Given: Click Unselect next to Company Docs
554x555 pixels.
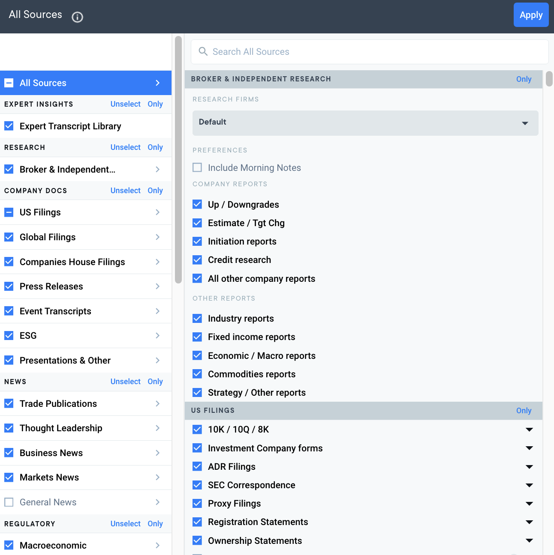Looking at the screenshot, I should pyautogui.click(x=125, y=191).
